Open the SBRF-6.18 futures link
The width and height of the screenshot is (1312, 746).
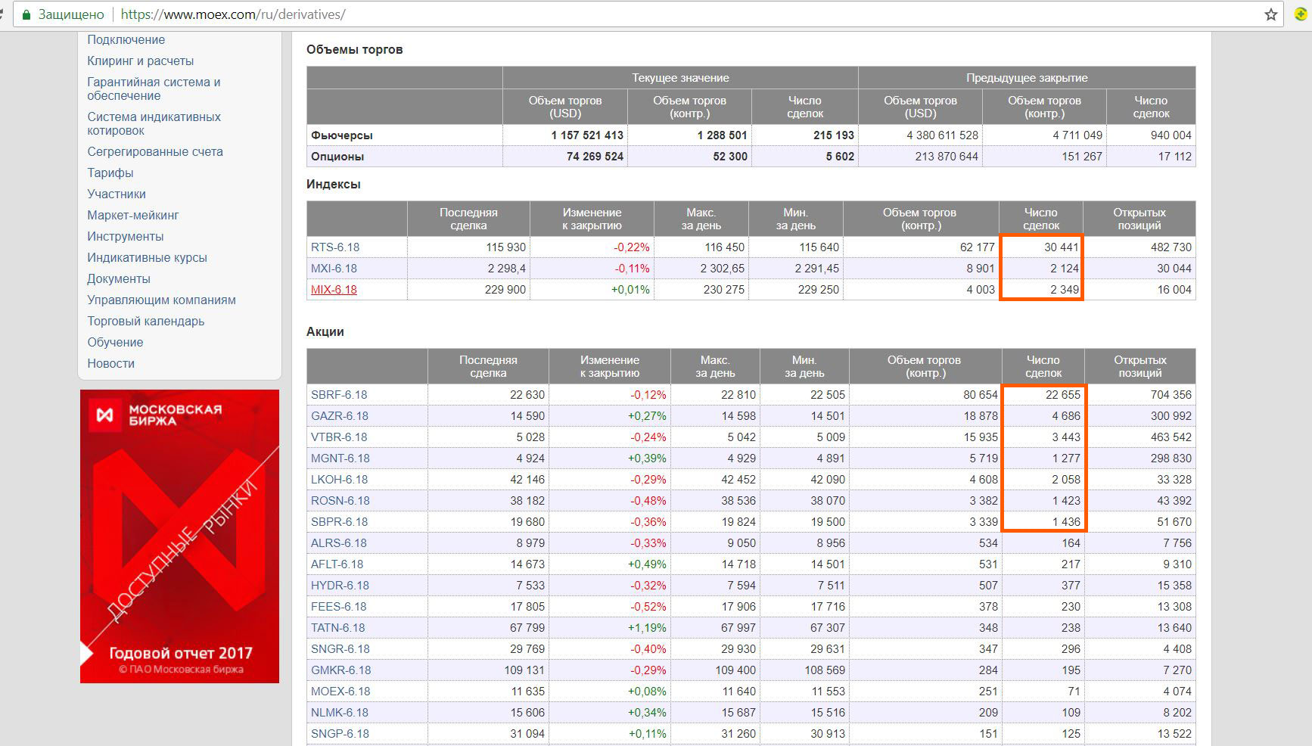tap(339, 394)
